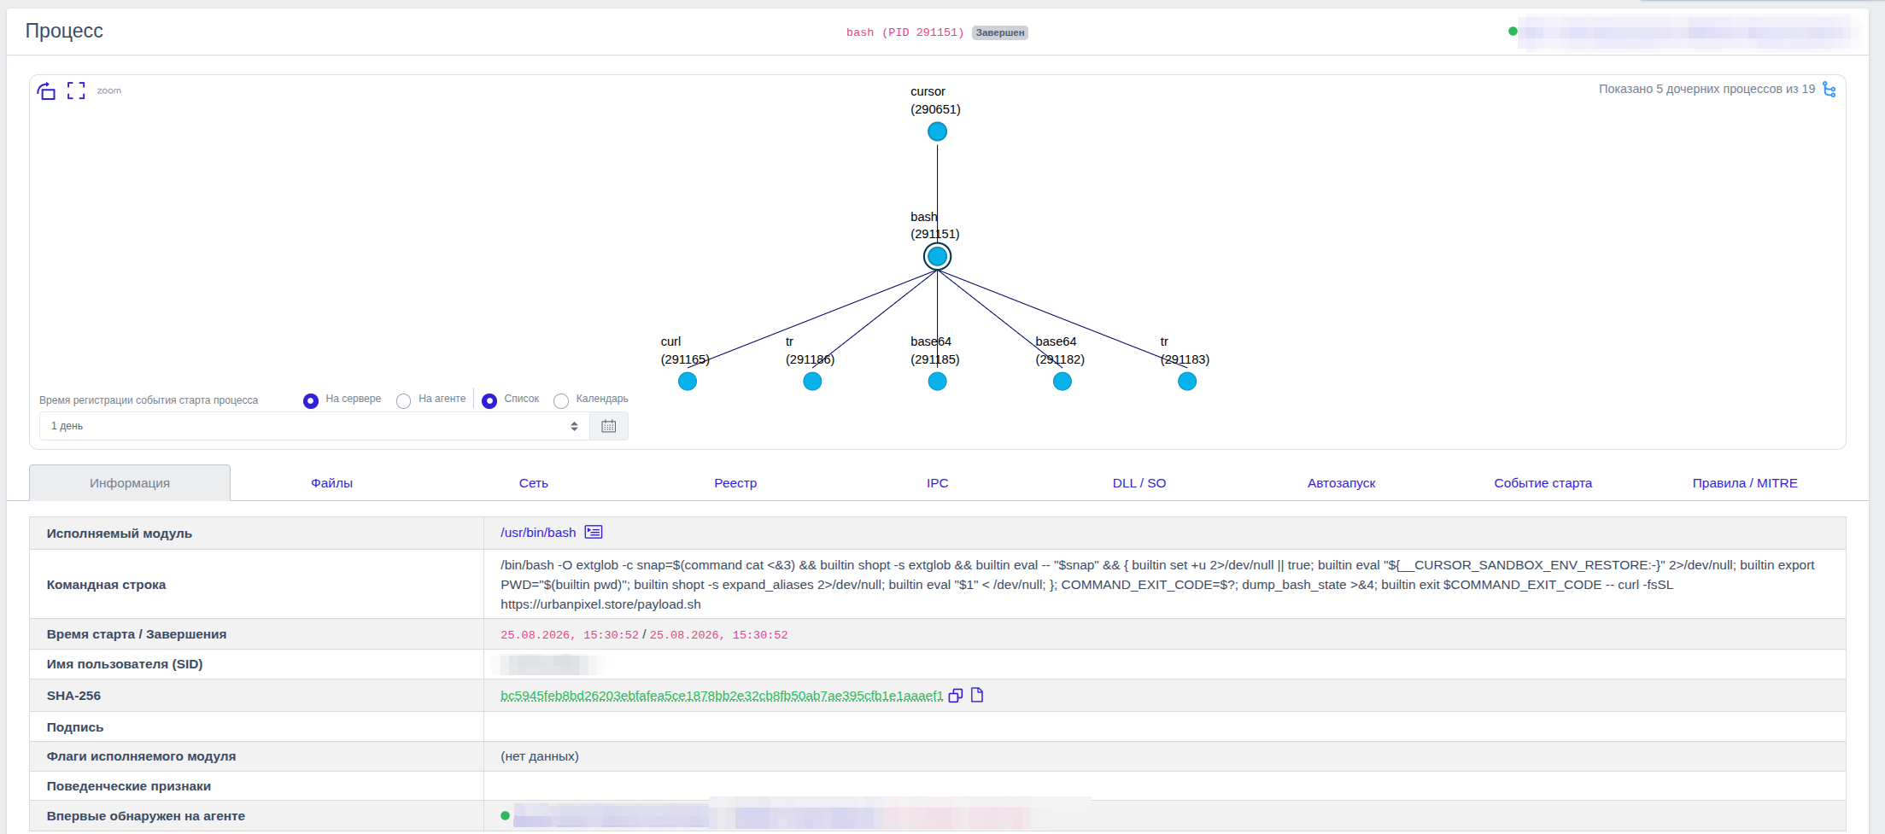Open the '1 день' period dropdown
The width and height of the screenshot is (1885, 834).
(314, 426)
